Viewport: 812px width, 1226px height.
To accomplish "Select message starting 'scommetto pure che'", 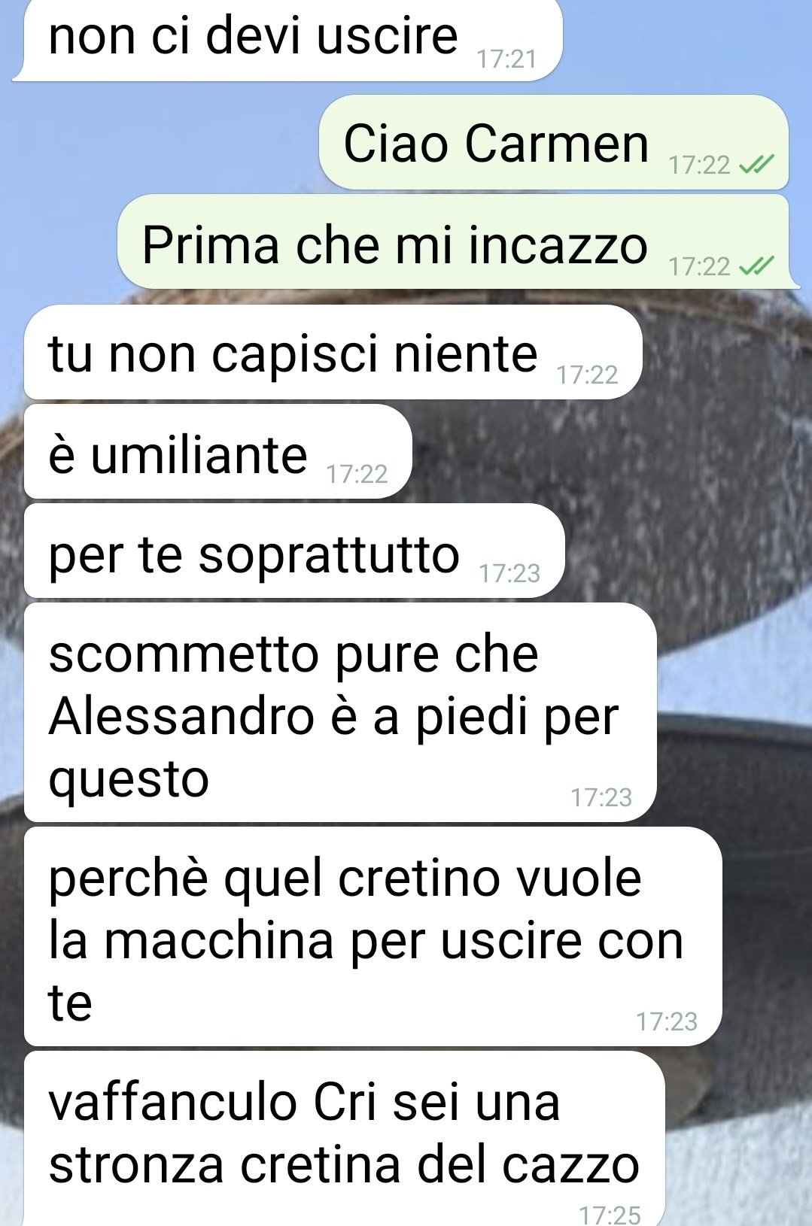I will (339, 712).
